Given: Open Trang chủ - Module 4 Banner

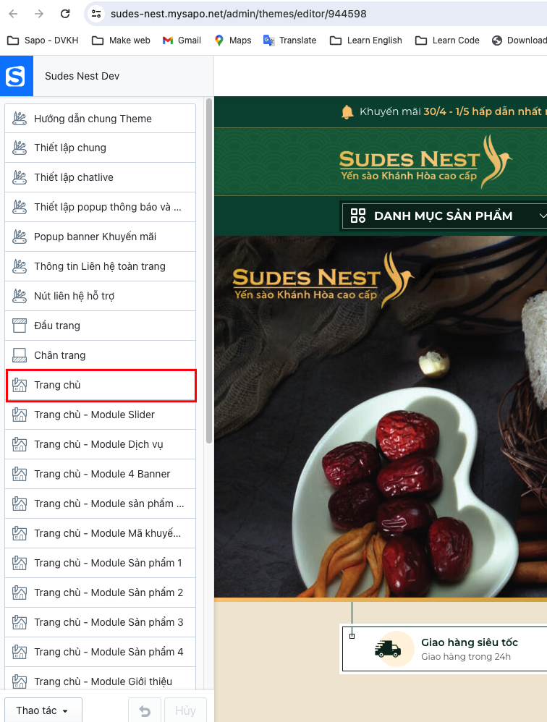Looking at the screenshot, I should click(x=101, y=474).
